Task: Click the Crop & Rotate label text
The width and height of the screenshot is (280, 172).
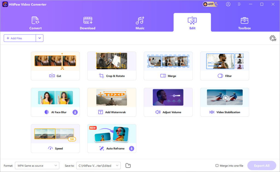Action: [x=115, y=76]
